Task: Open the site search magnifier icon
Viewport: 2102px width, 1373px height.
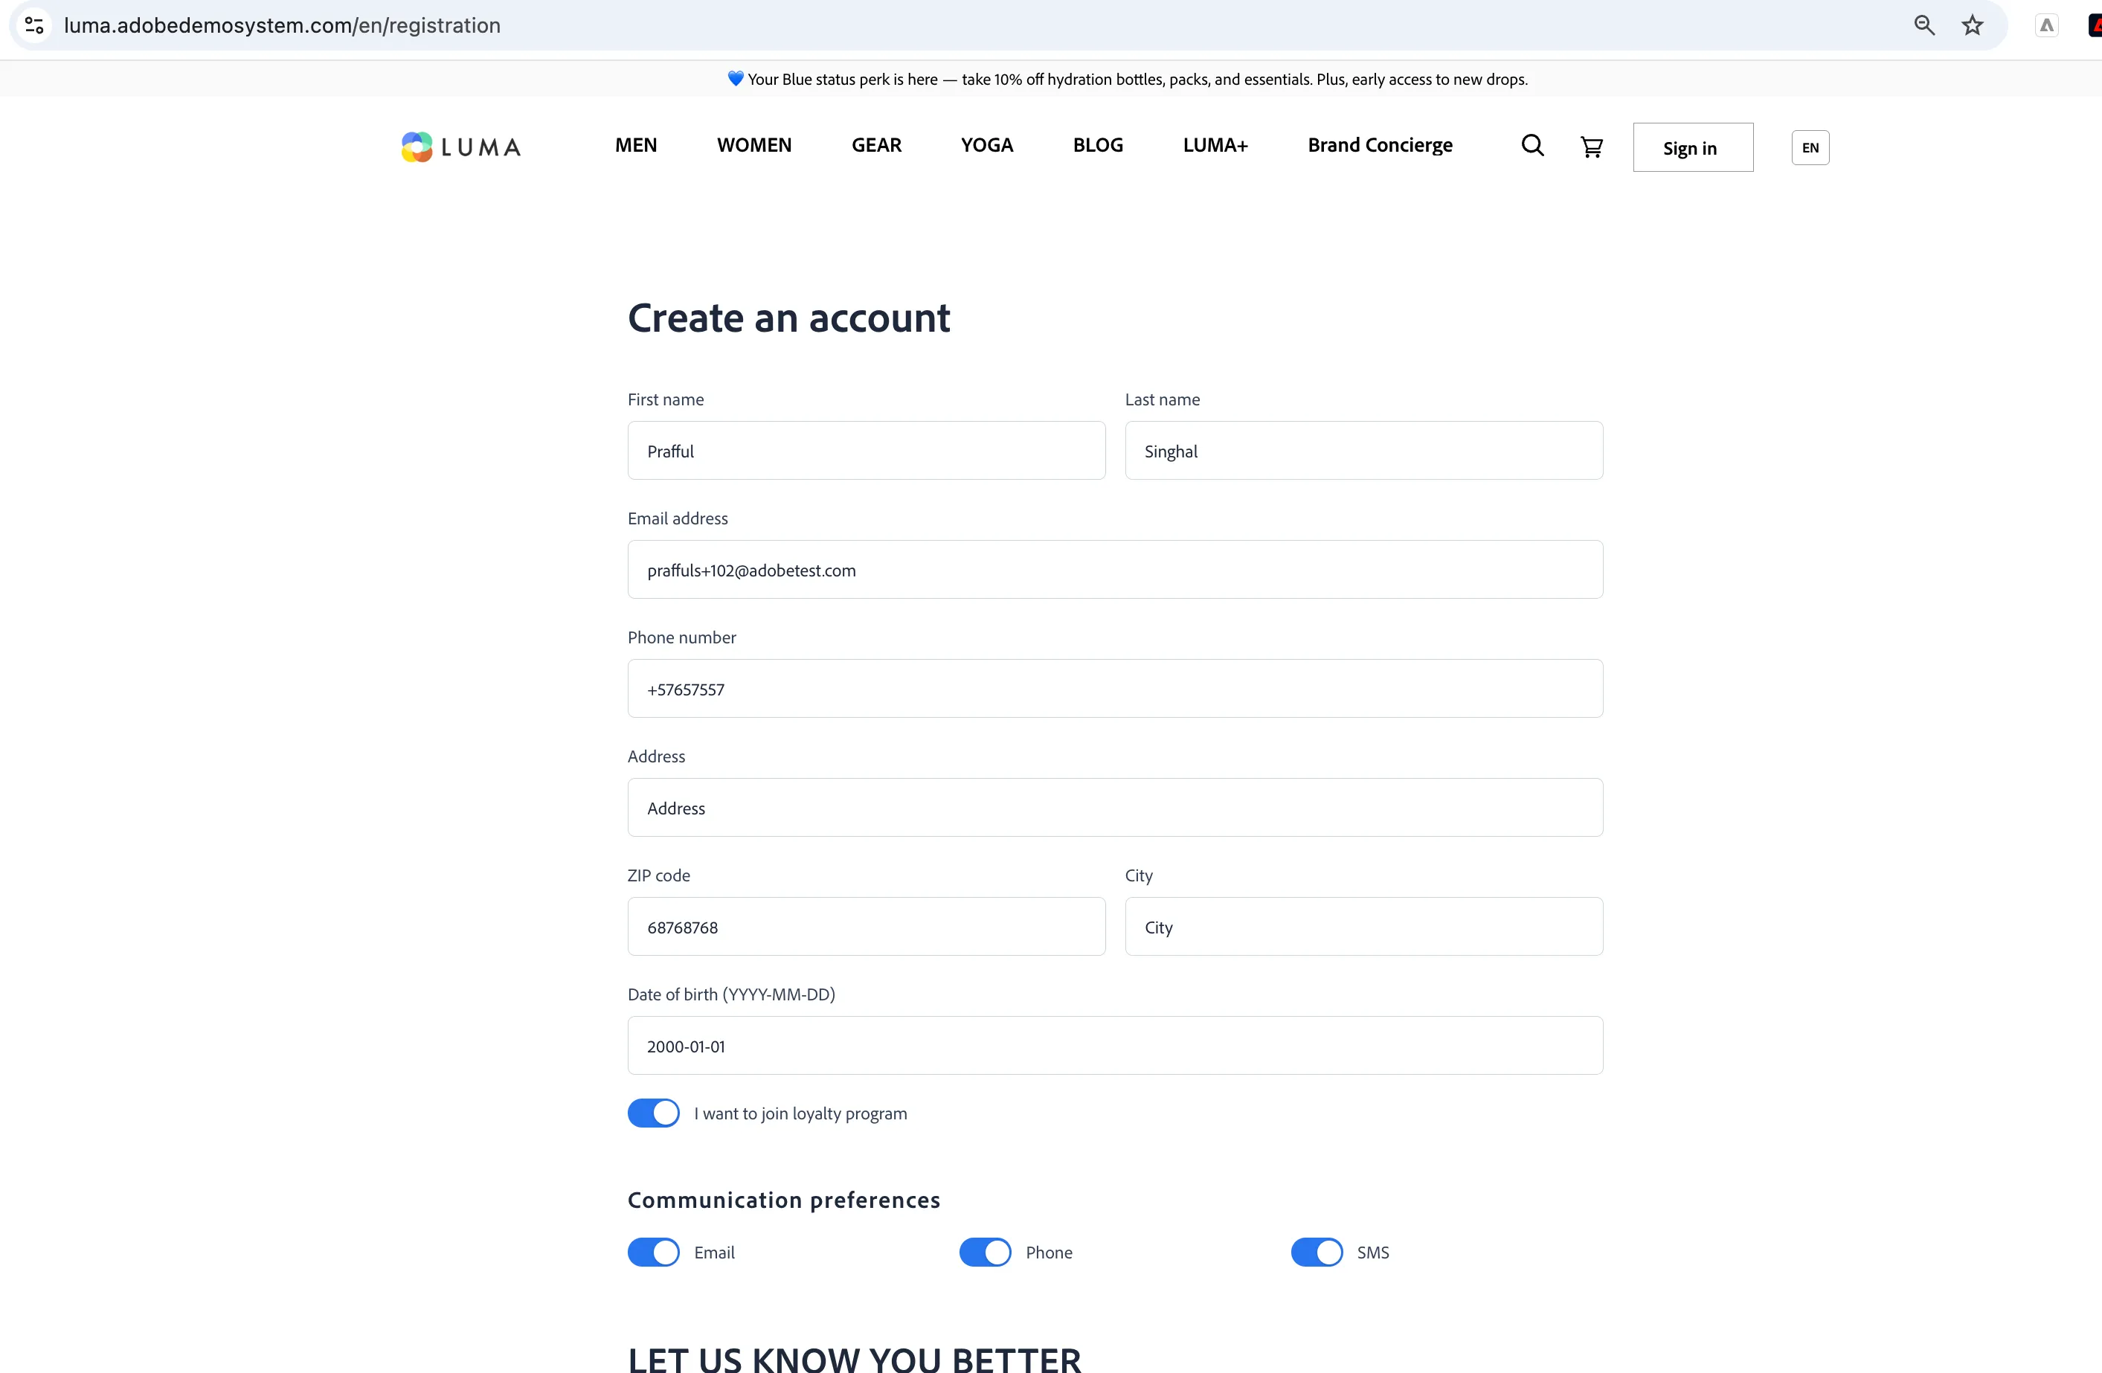Action: 1532,146
